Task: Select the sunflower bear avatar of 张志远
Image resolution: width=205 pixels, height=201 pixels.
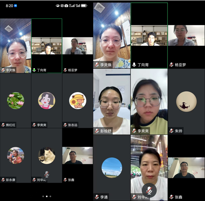Action: (x=78, y=100)
